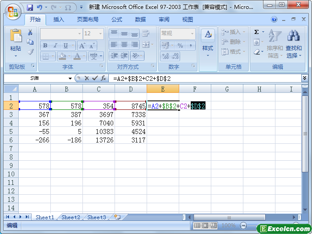This screenshot has width=312, height=234.
Task: Toggle Bold formatting
Action: 45,46
